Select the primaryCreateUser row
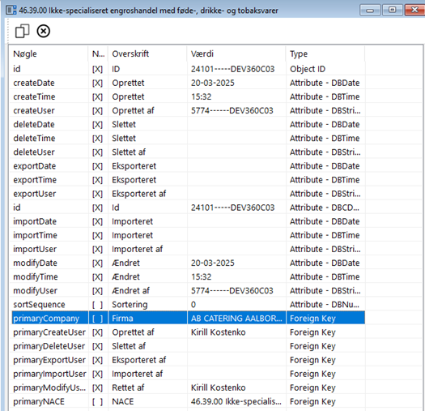The height and width of the screenshot is (411, 425). [188, 332]
